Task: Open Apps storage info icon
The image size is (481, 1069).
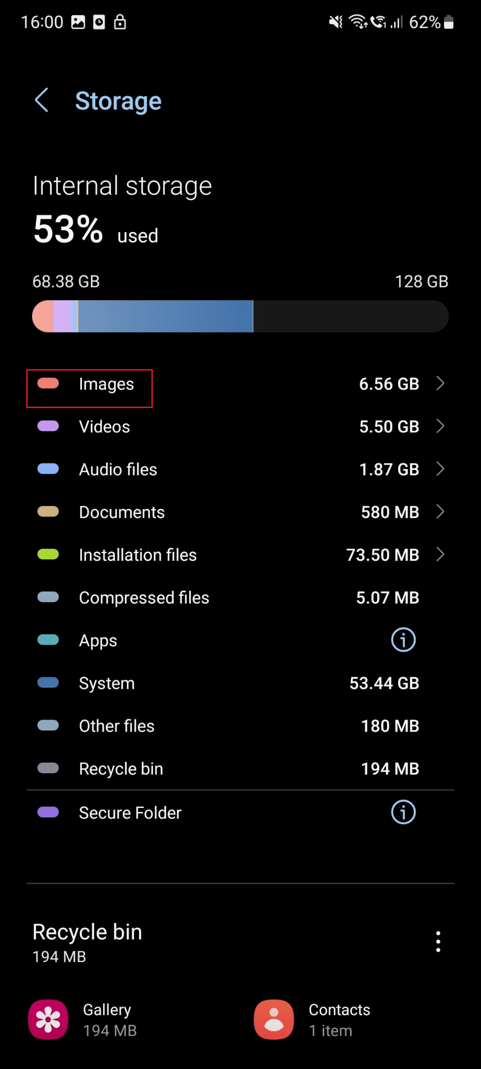Action: [x=403, y=640]
